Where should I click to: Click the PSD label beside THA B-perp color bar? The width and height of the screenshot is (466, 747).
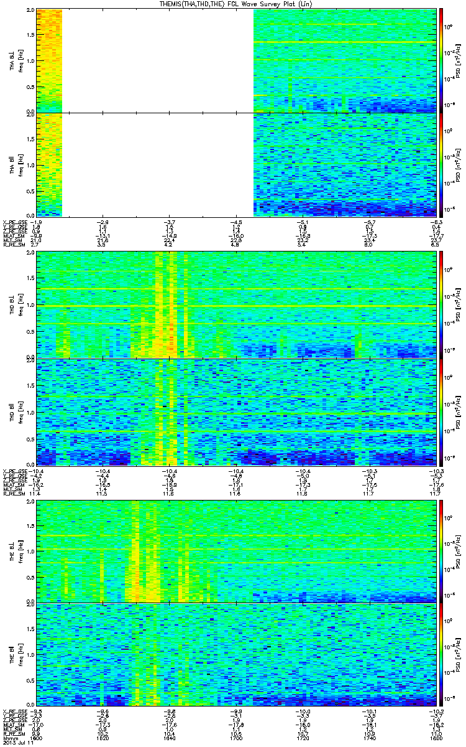pyautogui.click(x=458, y=60)
